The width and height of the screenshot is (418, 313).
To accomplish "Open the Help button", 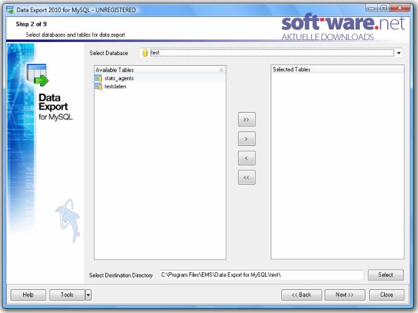I will click(28, 295).
